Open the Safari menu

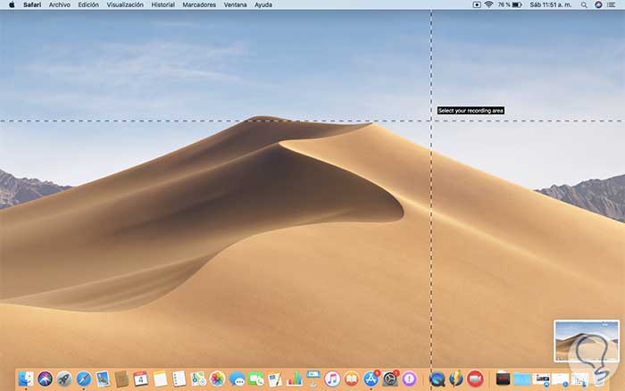(32, 4)
